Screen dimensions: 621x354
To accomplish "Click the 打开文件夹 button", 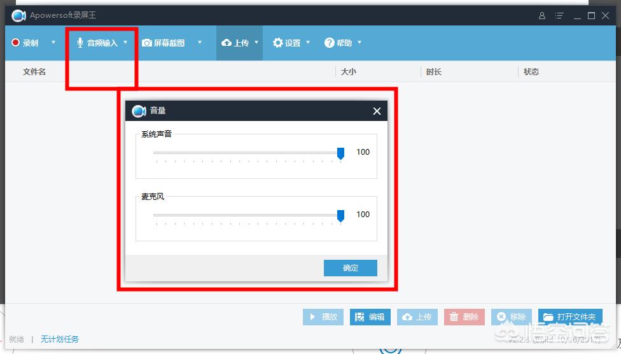I will click(x=570, y=317).
